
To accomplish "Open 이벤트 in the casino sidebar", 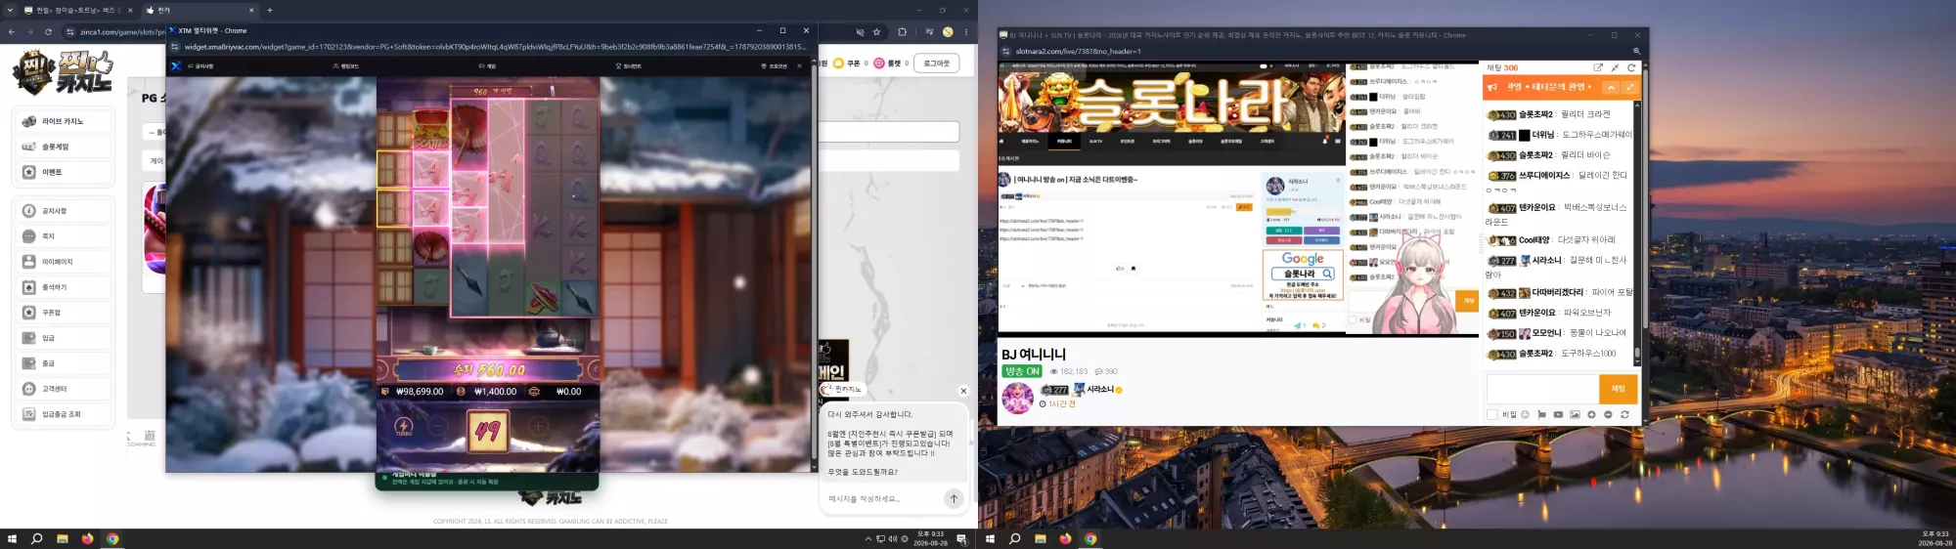I will (64, 172).
